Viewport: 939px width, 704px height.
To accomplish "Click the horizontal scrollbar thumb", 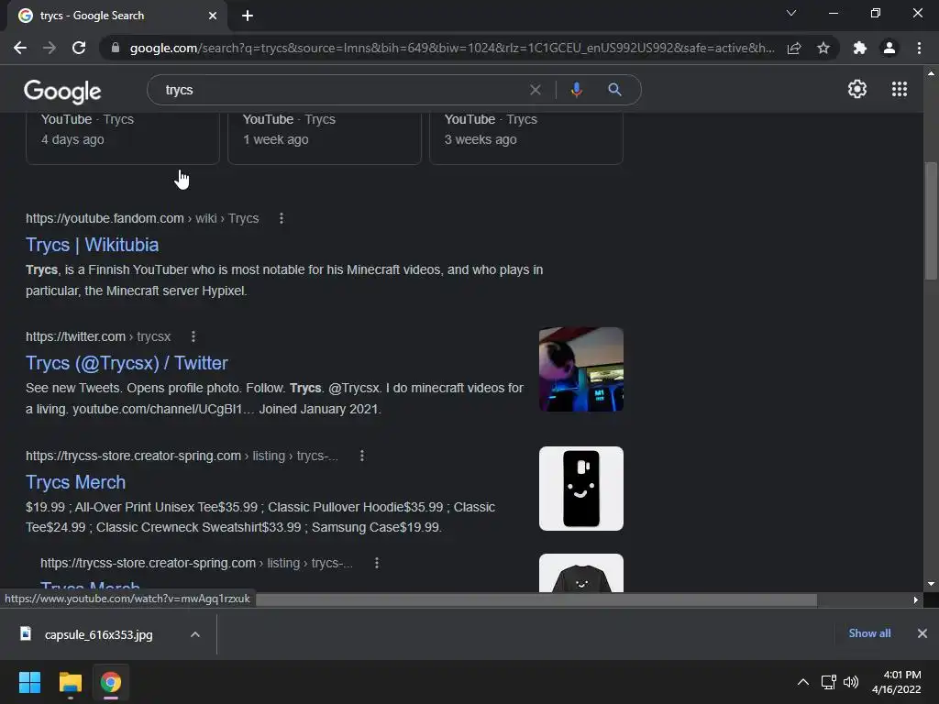I will tap(536, 599).
